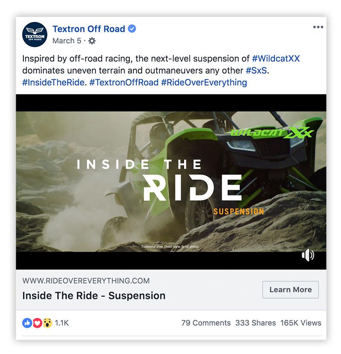Viewport: 341px width, 354px height.
Task: Click the blue verified badge icon
Action: point(132,29)
